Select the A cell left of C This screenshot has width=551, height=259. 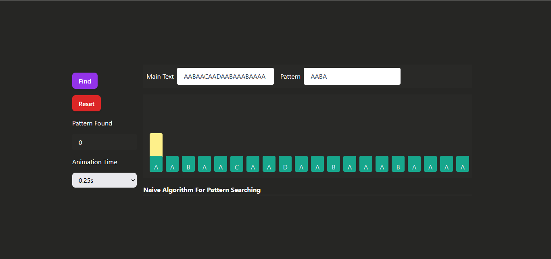tap(221, 164)
